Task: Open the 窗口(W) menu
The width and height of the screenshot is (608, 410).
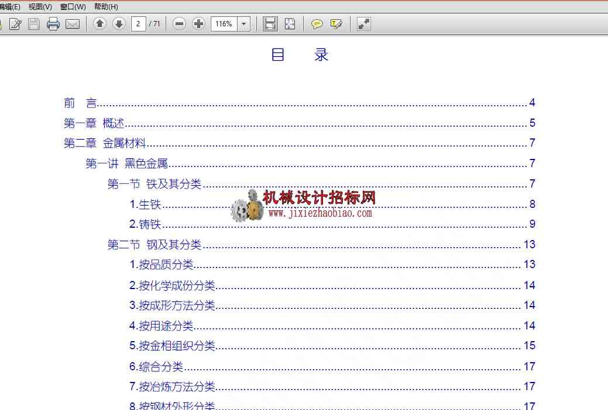Action: tap(73, 6)
